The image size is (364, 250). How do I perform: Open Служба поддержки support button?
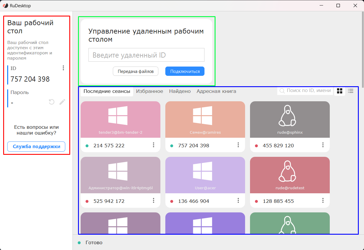pyautogui.click(x=36, y=146)
